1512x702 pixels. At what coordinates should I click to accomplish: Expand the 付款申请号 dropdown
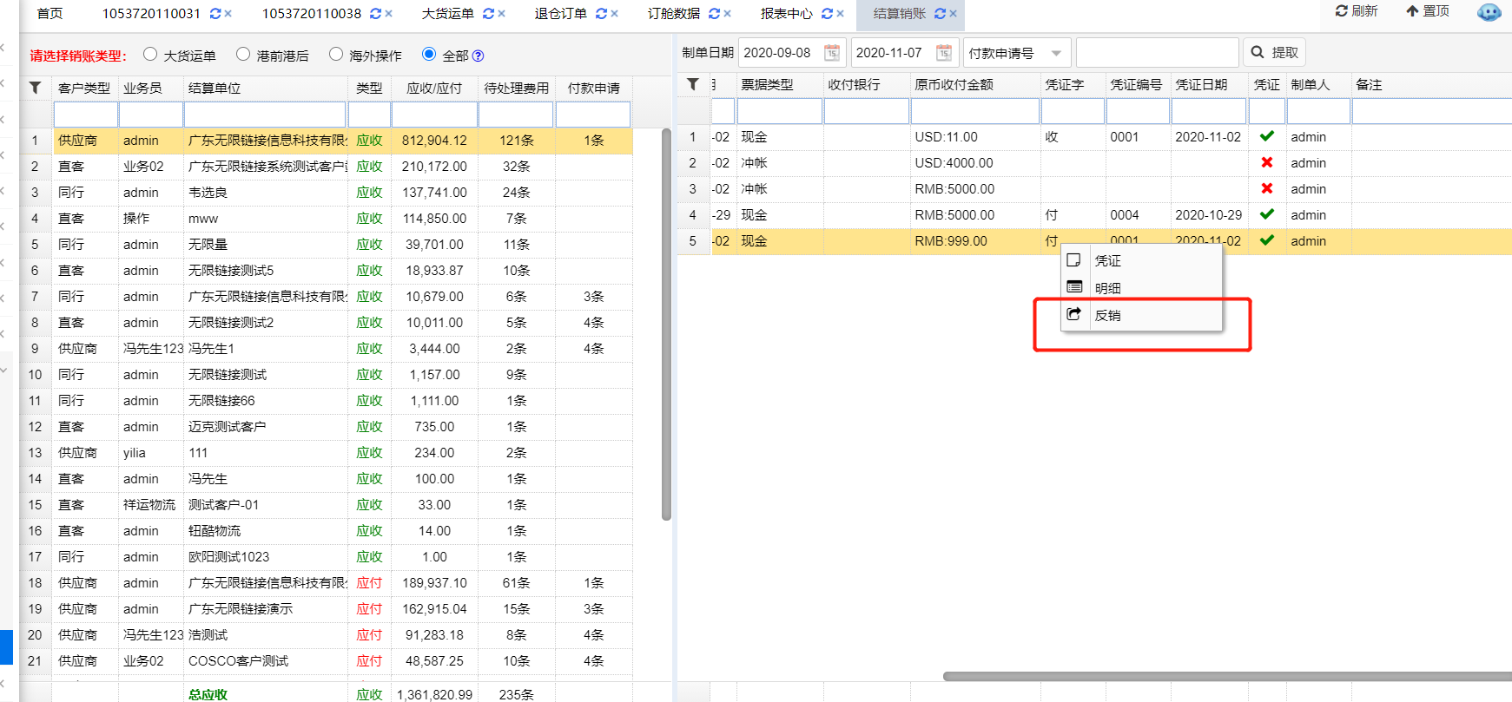pos(1056,53)
